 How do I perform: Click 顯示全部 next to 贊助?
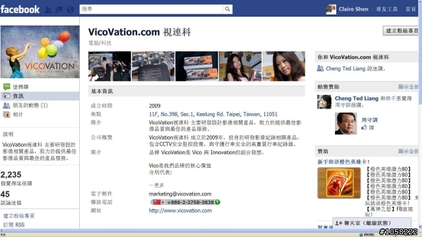tap(408, 151)
